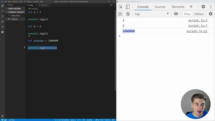The image size is (215, 121).
Task: Click the 1000000 console output
Action: click(x=128, y=31)
